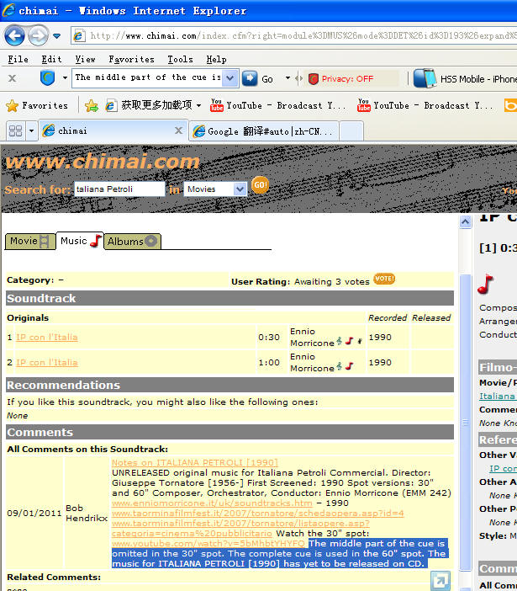The height and width of the screenshot is (591, 517).
Task: Open the www.enniomorricone.it soundtracks link
Action: (212, 503)
